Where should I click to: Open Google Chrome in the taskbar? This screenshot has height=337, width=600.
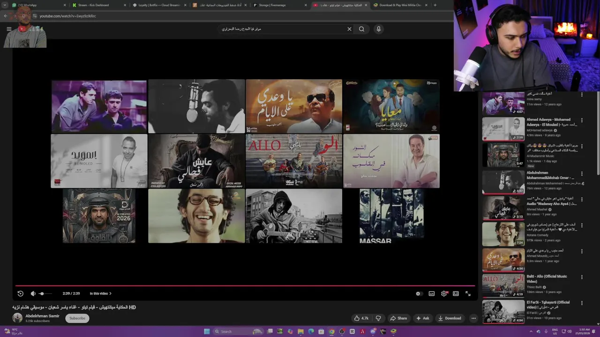(331, 331)
